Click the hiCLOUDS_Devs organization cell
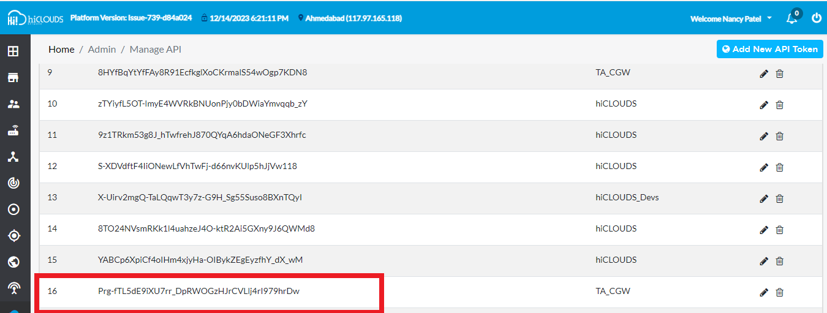The height and width of the screenshot is (313, 827). 627,197
